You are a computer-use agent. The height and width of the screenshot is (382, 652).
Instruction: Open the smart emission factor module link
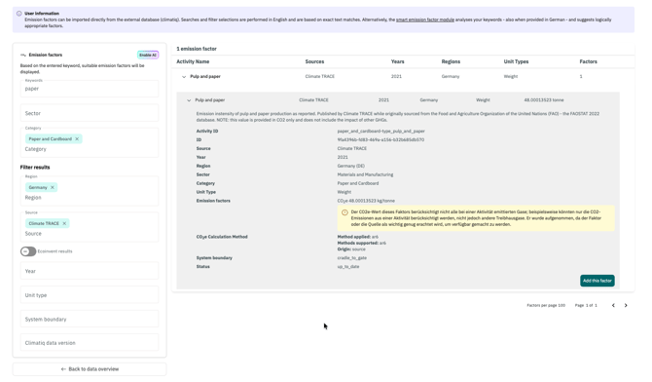pyautogui.click(x=424, y=19)
